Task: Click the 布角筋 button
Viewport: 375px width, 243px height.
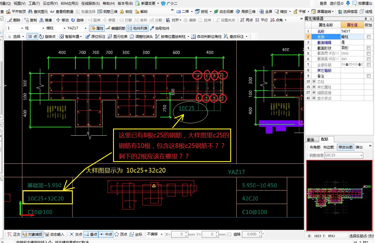Action: coord(315,147)
